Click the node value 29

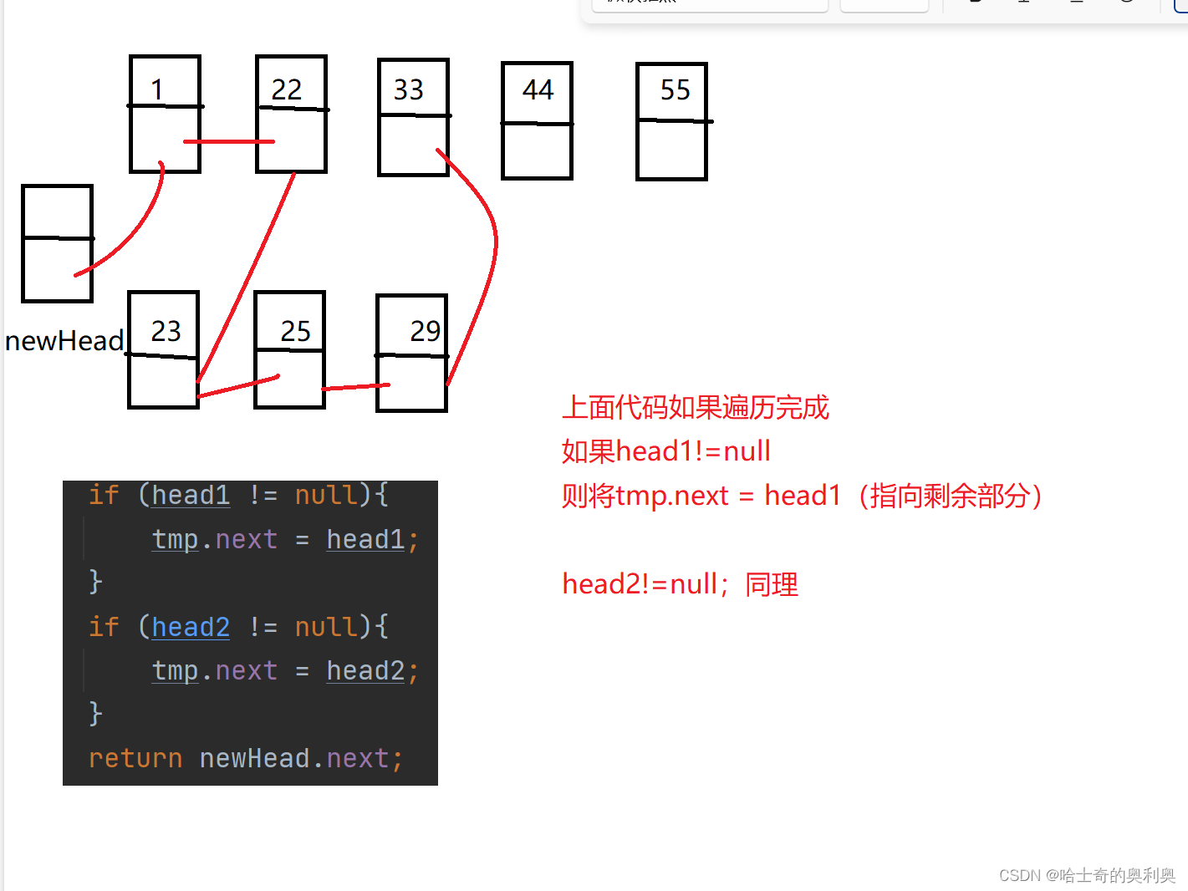pyautogui.click(x=426, y=331)
